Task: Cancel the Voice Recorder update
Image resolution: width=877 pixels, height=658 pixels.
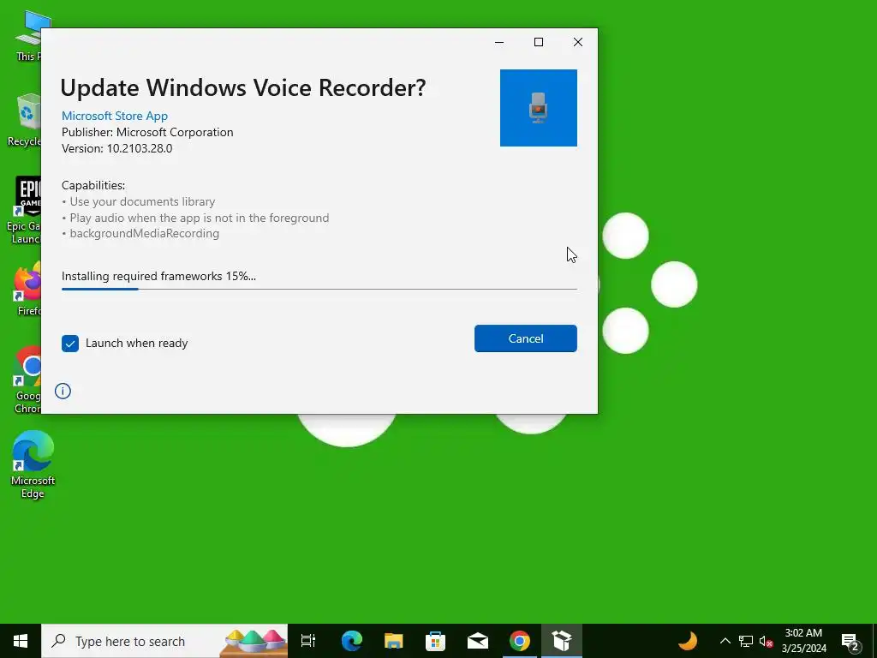Action: pos(525,338)
